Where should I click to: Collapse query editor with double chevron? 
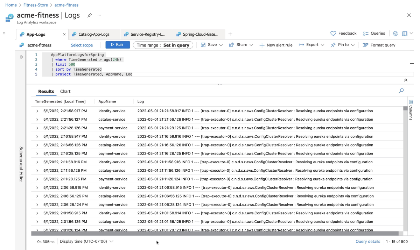click(x=406, y=80)
